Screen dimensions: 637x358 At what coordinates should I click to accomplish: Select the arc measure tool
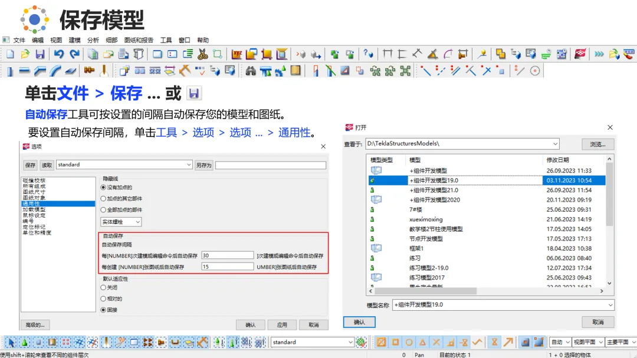[448, 54]
